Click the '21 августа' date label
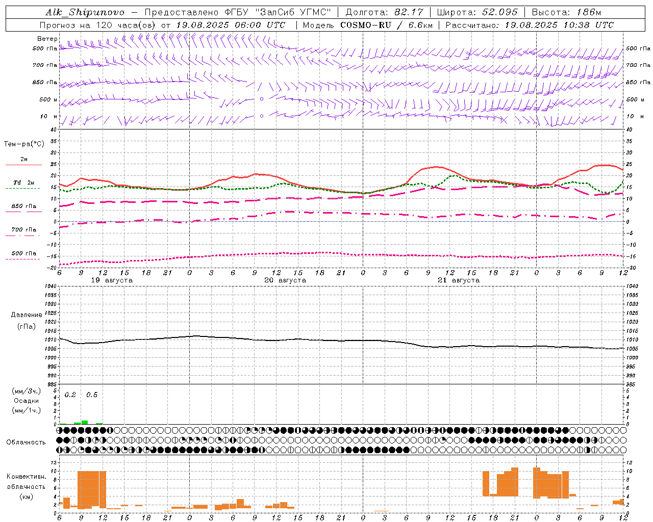The width and height of the screenshot is (653, 522). point(459,280)
